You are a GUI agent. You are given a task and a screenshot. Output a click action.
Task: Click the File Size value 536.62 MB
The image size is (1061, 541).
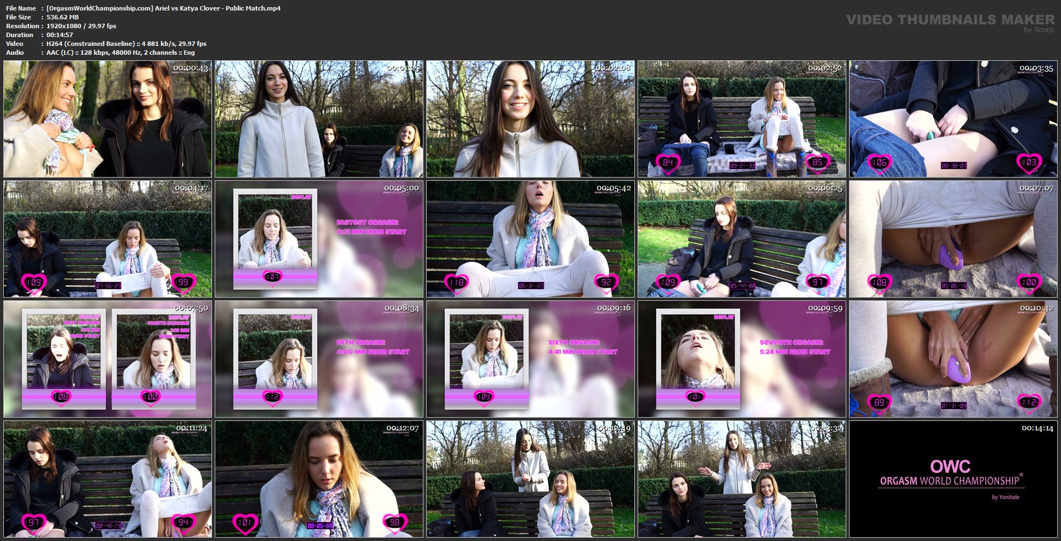pos(63,17)
